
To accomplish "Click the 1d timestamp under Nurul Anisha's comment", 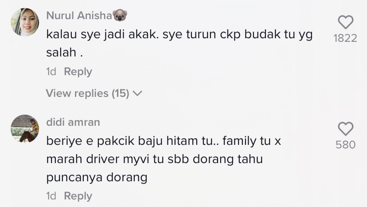I will coord(51,72).
